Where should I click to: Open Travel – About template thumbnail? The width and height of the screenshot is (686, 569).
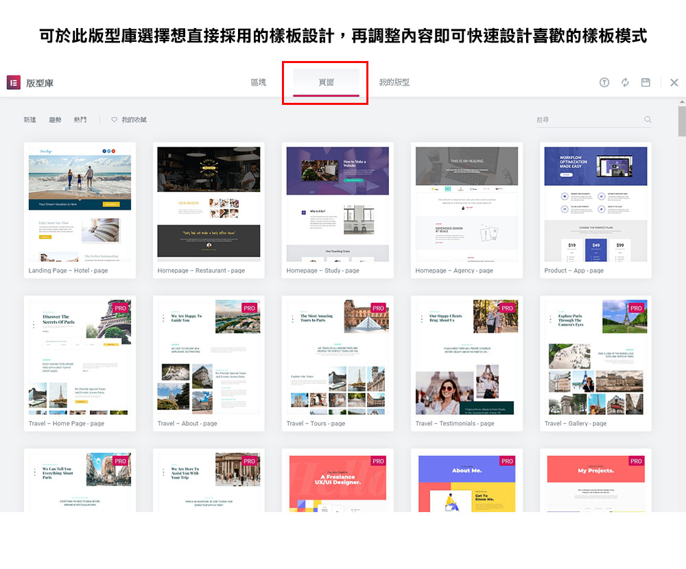pyautogui.click(x=209, y=357)
